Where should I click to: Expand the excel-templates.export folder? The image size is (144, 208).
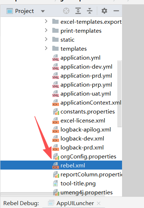(46, 21)
